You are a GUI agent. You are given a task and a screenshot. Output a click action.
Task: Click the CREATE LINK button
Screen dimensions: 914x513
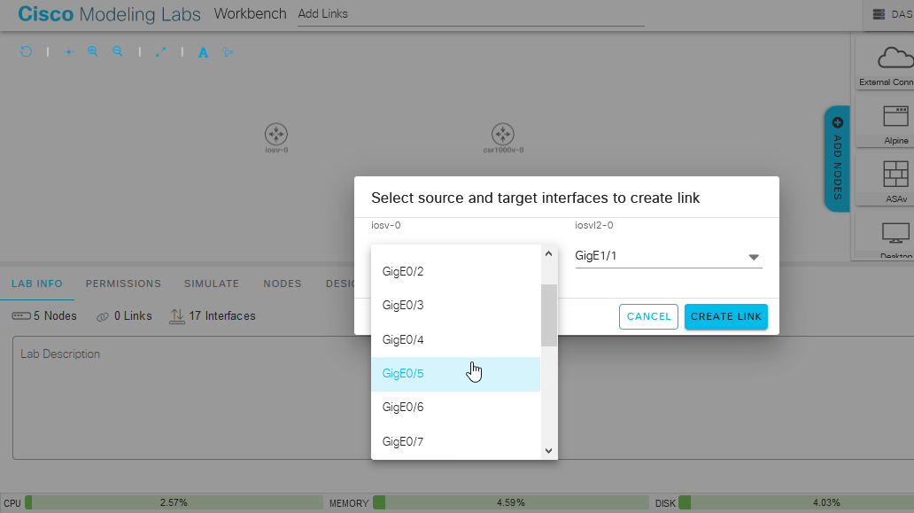tap(725, 316)
